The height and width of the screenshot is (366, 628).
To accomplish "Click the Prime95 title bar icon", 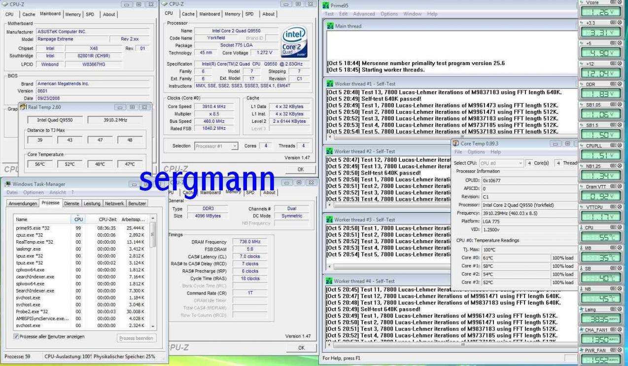I will (x=326, y=5).
